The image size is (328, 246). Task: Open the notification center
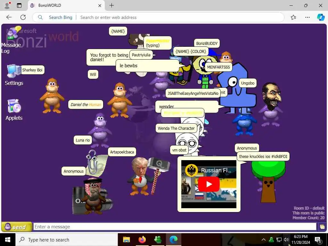pos(318,240)
